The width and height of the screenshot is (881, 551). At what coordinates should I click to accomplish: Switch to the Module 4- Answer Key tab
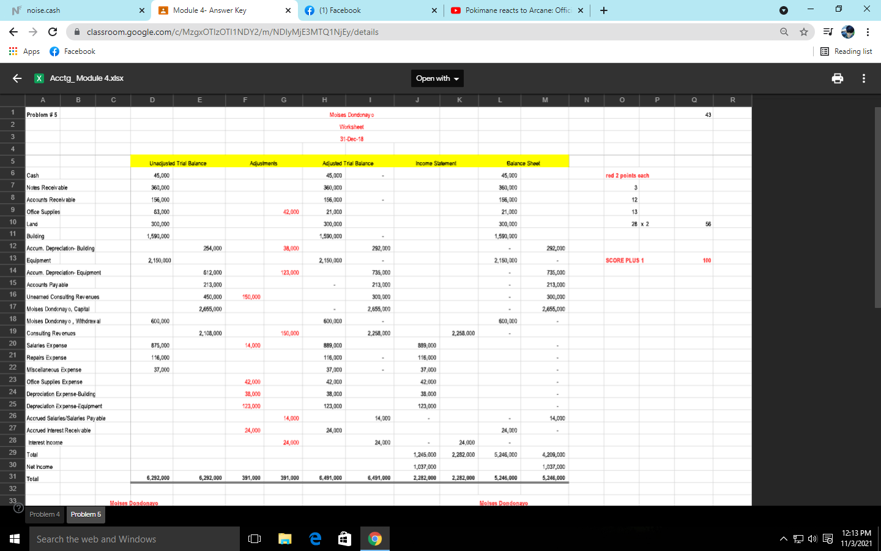point(224,10)
